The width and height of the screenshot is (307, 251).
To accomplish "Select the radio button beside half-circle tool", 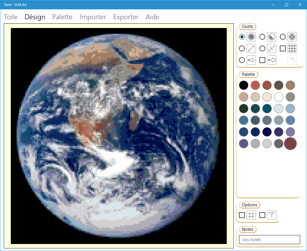I will pos(262,37).
